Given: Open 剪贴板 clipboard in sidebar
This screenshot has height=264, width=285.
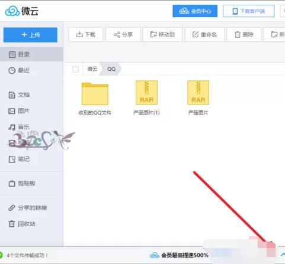Looking at the screenshot, I should tap(31, 184).
